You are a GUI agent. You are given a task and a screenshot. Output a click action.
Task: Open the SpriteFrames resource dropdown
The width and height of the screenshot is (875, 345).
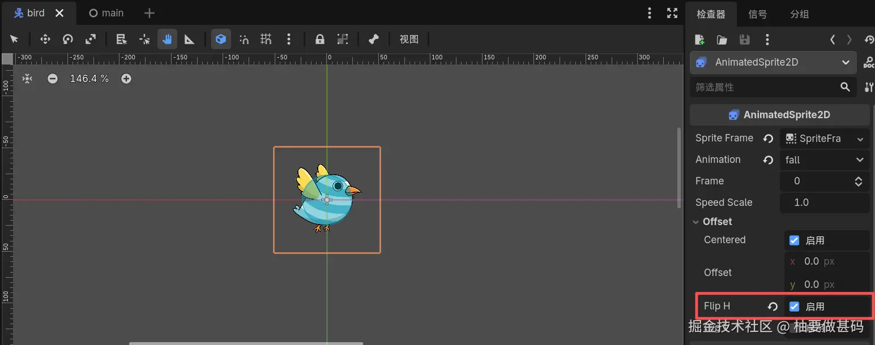tap(824, 138)
